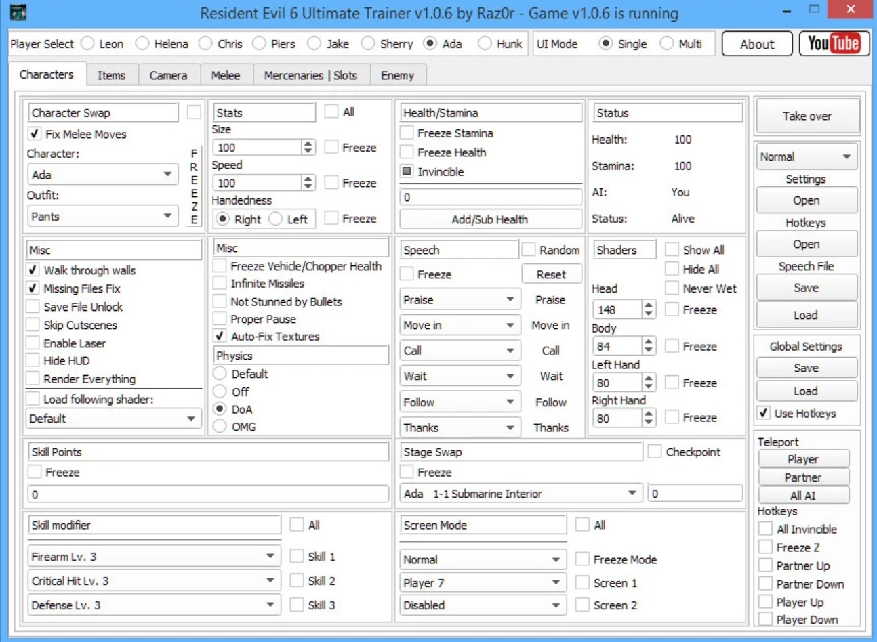This screenshot has width=877, height=642.
Task: Enable the Skip Cutscenes checkbox
Action: (33, 325)
